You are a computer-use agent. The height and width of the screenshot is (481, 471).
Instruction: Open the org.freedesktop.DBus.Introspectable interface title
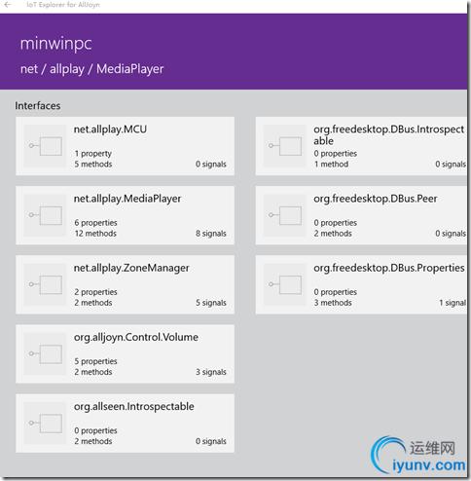(x=388, y=135)
